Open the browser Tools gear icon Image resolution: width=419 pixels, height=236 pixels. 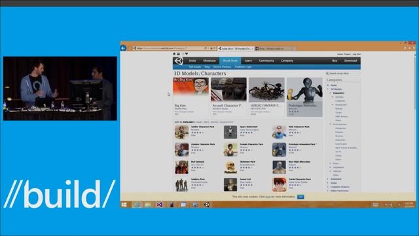pos(414,48)
